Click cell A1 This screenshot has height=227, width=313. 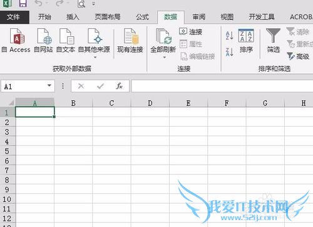pyautogui.click(x=35, y=112)
